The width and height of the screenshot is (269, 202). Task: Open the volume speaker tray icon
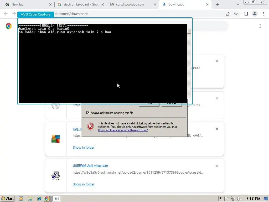[239, 199]
